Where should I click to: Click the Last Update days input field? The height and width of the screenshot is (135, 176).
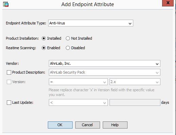coord(135,102)
